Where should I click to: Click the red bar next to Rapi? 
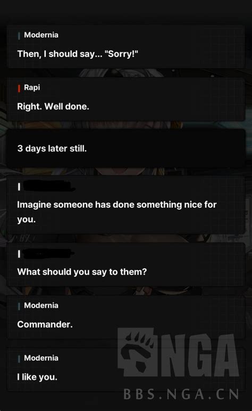click(19, 88)
